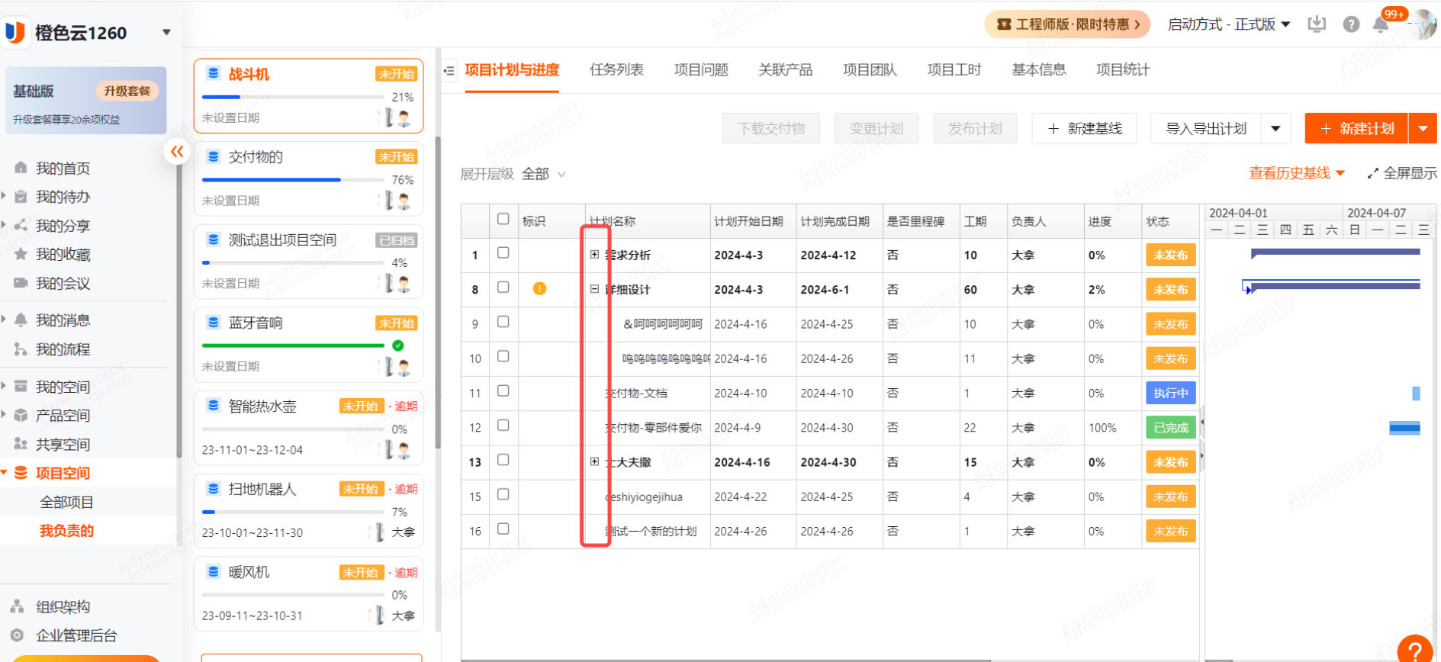Click the project list collapse icon beside tabs
Image resolution: width=1441 pixels, height=662 pixels.
(449, 71)
